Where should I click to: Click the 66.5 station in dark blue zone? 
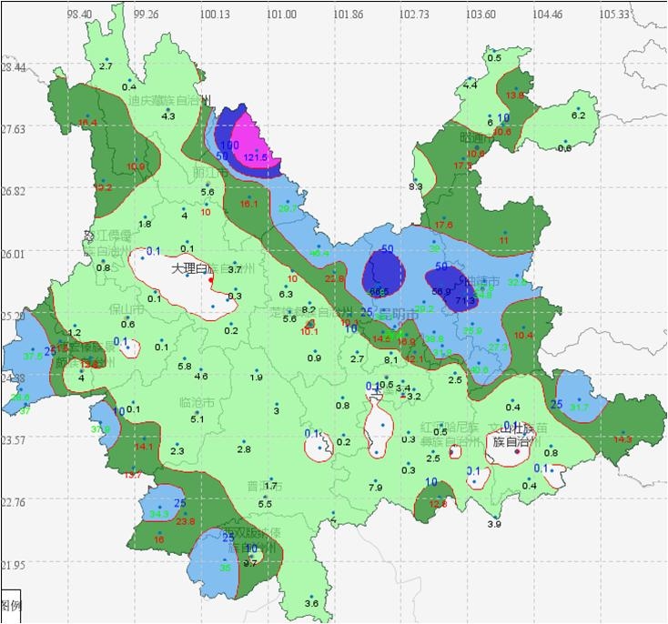click(x=380, y=291)
